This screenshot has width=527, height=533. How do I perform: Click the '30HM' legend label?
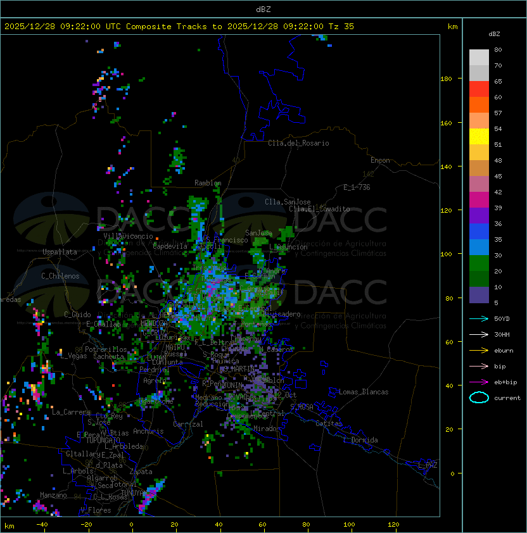tap(502, 334)
